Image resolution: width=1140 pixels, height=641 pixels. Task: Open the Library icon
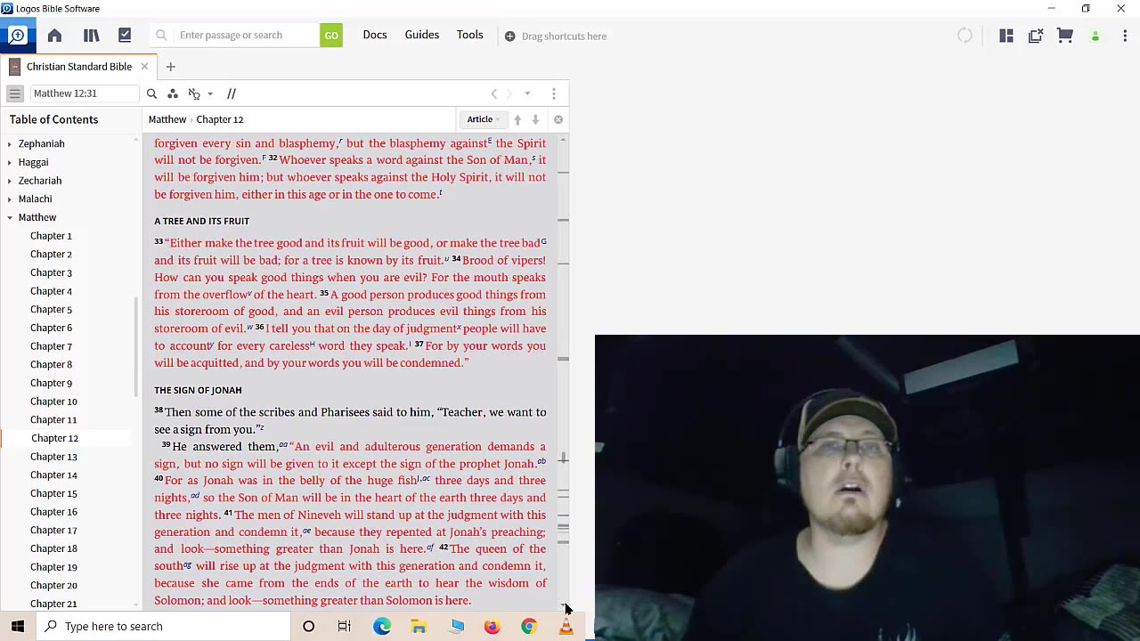(x=91, y=35)
